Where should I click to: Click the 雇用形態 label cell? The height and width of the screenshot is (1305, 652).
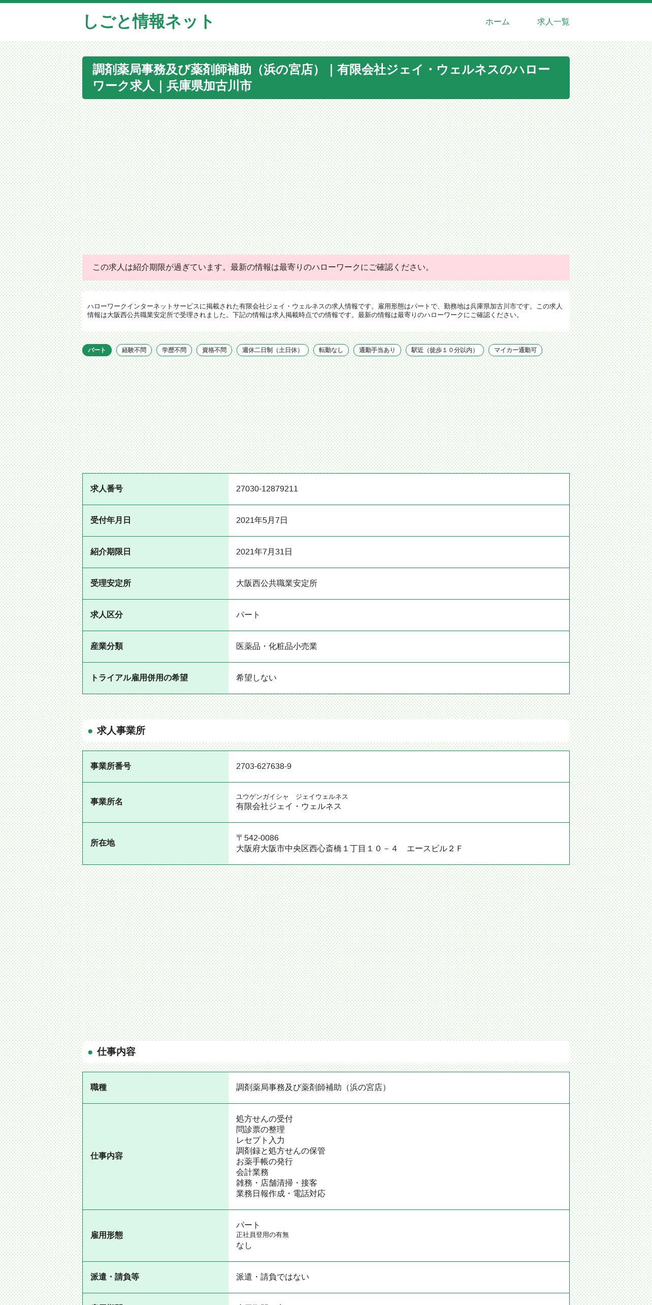point(155,1235)
